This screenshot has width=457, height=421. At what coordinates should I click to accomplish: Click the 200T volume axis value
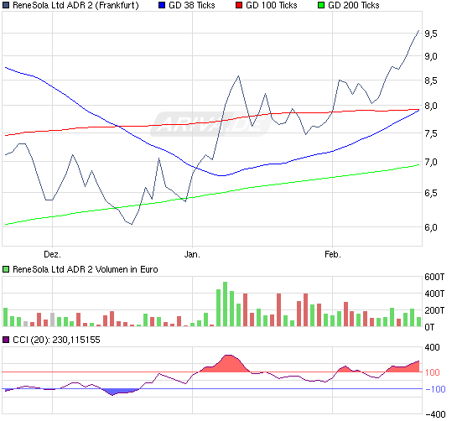click(434, 310)
